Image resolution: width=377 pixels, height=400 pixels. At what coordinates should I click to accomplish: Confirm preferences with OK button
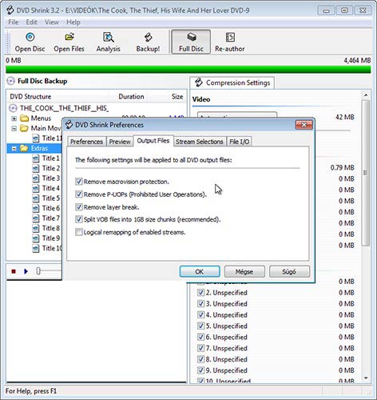pos(200,271)
